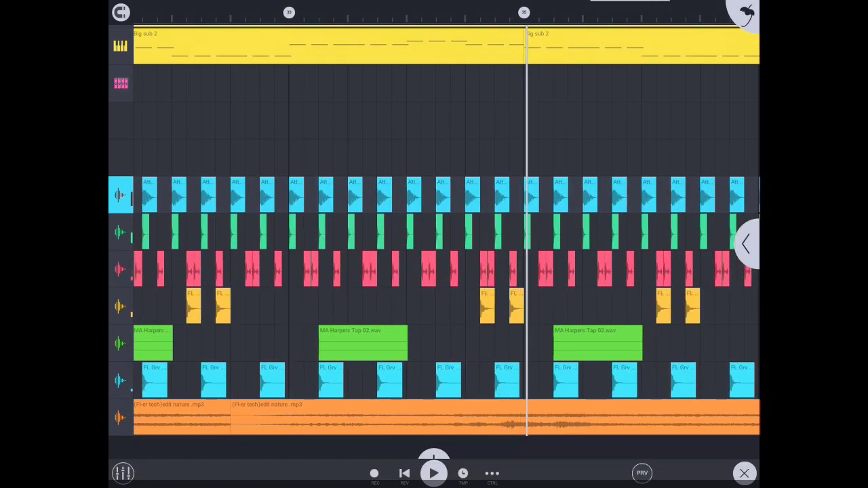868x488 pixels.
Task: Open the FL Studio fruit logo menu
Action: click(x=745, y=13)
